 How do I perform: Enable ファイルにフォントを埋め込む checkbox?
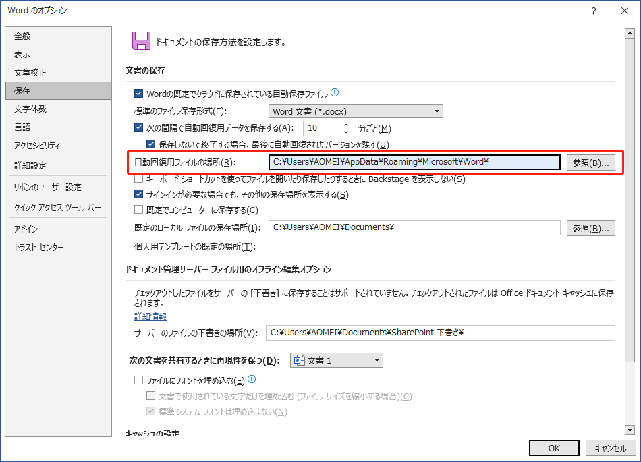point(138,380)
